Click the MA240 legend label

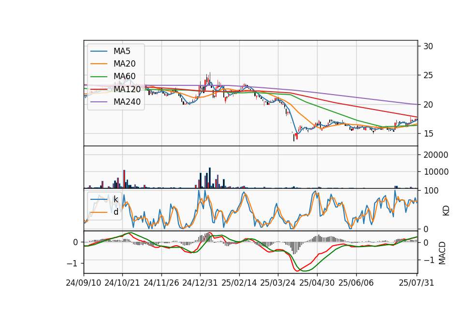127,102
